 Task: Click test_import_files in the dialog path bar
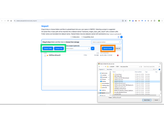point(124,66)
